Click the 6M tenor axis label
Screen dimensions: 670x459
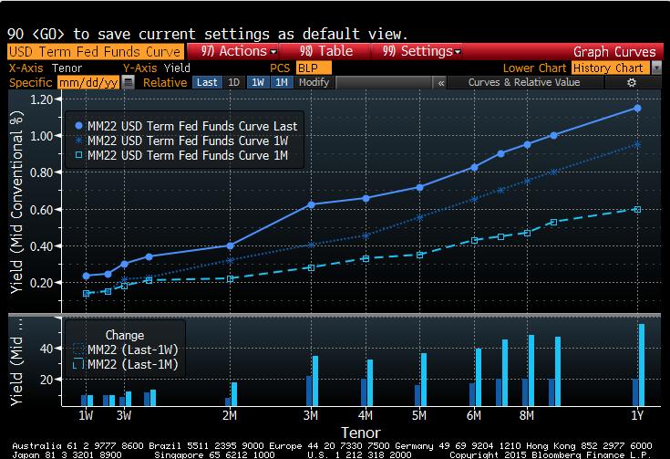474,415
